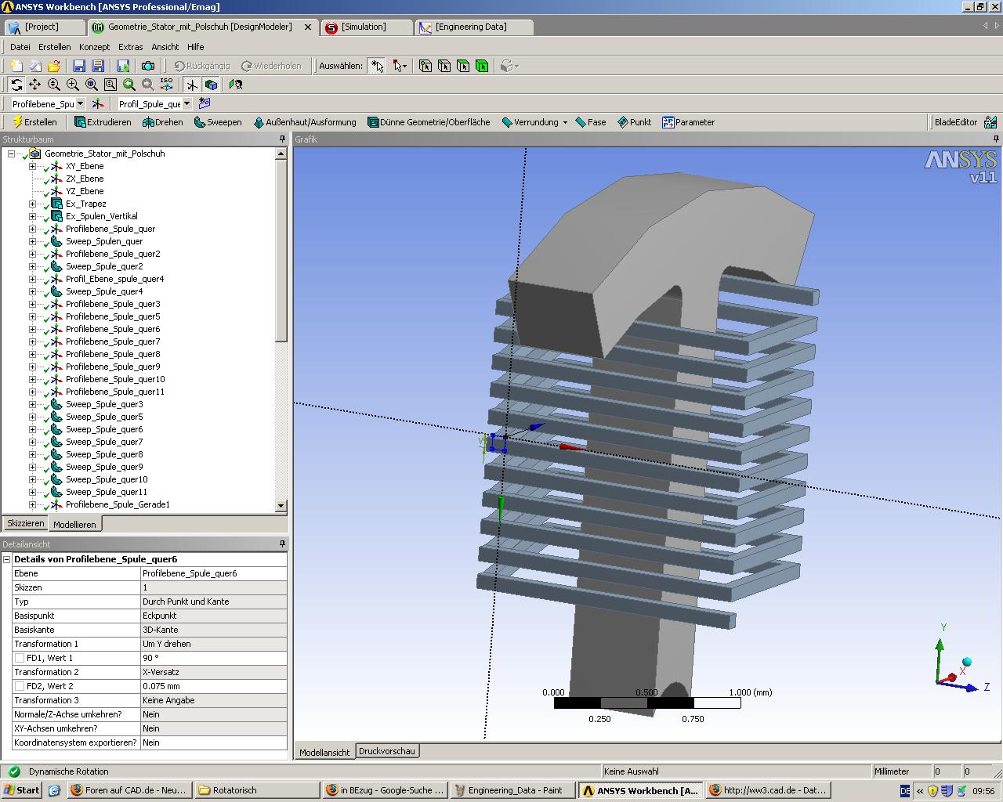Click the 0.075 mm X-Versatz value field
Image resolution: width=1003 pixels, height=802 pixels.
click(x=214, y=686)
